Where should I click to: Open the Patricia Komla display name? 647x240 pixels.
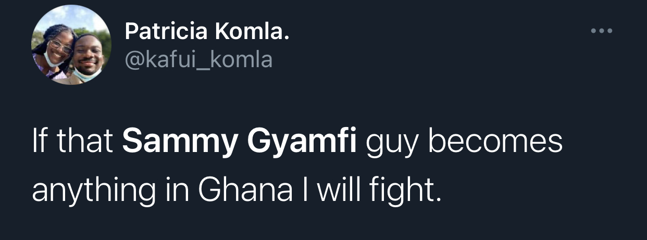pyautogui.click(x=207, y=34)
